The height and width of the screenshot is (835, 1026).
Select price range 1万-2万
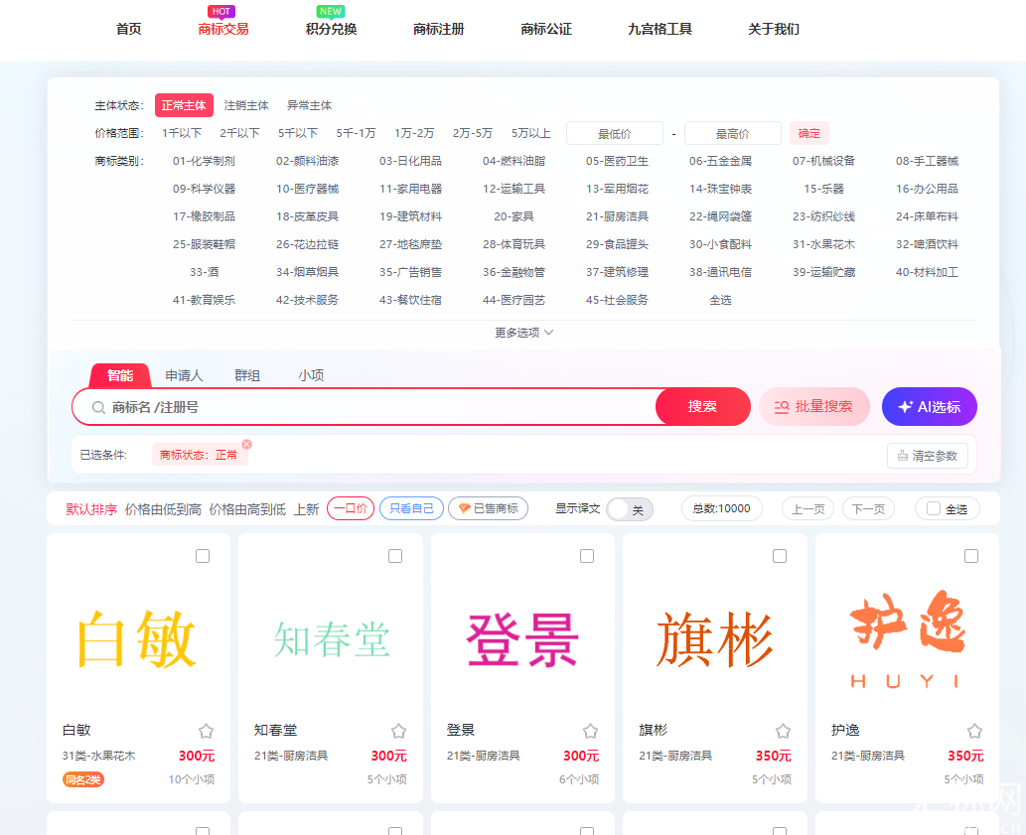pyautogui.click(x=414, y=133)
